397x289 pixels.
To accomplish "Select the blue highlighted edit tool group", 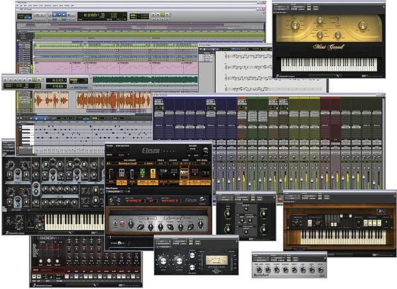I will click(60, 15).
